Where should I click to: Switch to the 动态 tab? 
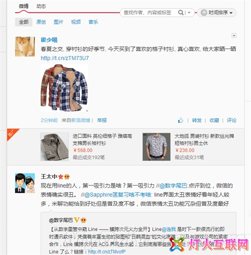[x=41, y=6]
